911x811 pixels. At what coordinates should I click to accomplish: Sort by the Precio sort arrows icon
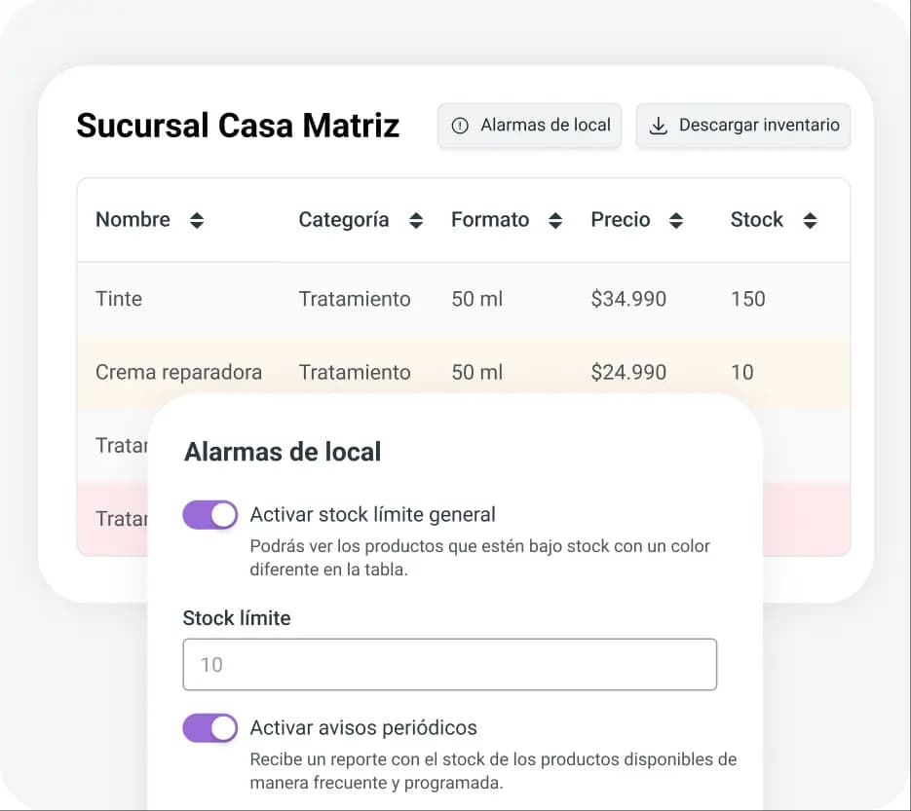pos(675,220)
